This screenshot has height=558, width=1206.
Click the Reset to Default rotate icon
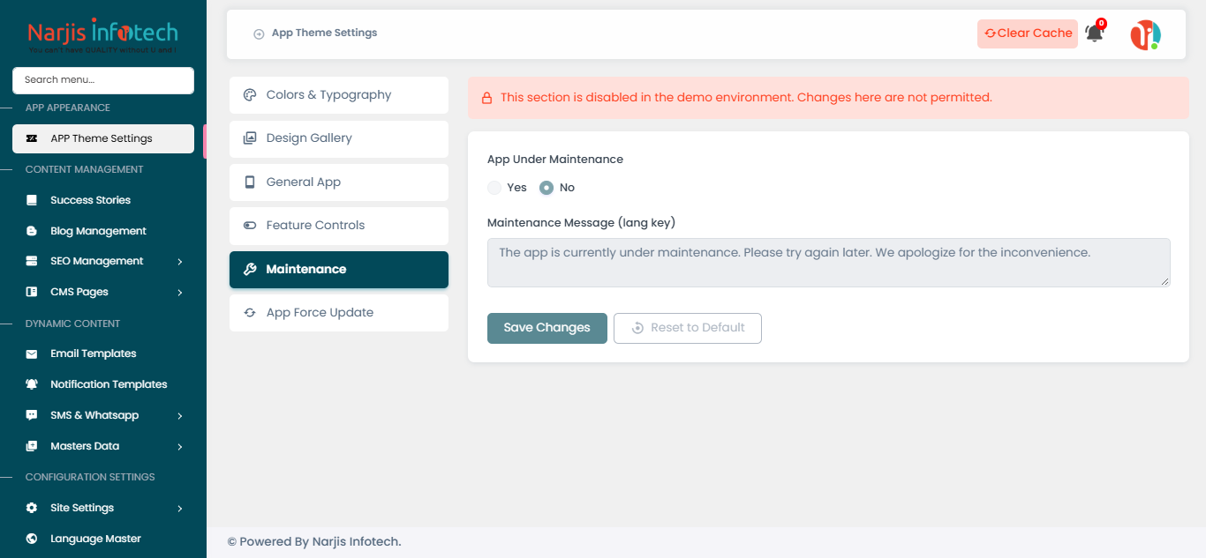click(x=637, y=328)
